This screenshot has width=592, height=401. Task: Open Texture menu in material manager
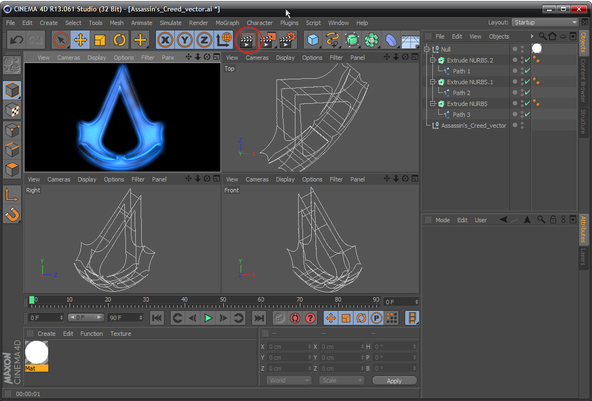pyautogui.click(x=121, y=334)
